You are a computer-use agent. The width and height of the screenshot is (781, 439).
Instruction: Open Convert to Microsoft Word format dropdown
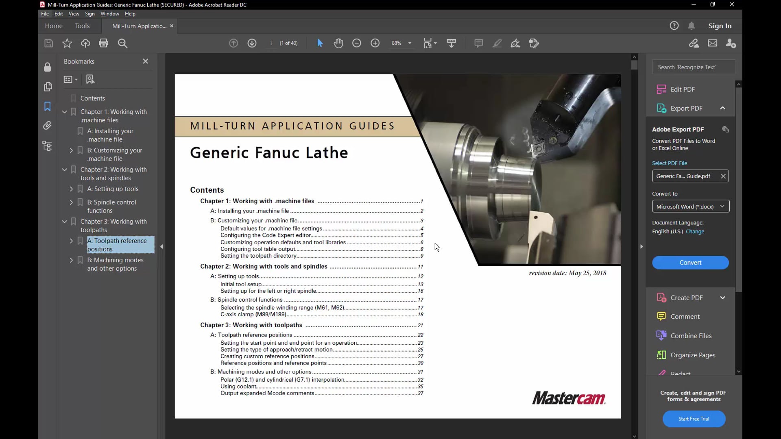click(690, 206)
